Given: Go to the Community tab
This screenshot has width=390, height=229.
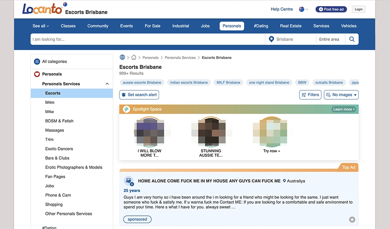Looking at the screenshot, I should (x=98, y=26).
